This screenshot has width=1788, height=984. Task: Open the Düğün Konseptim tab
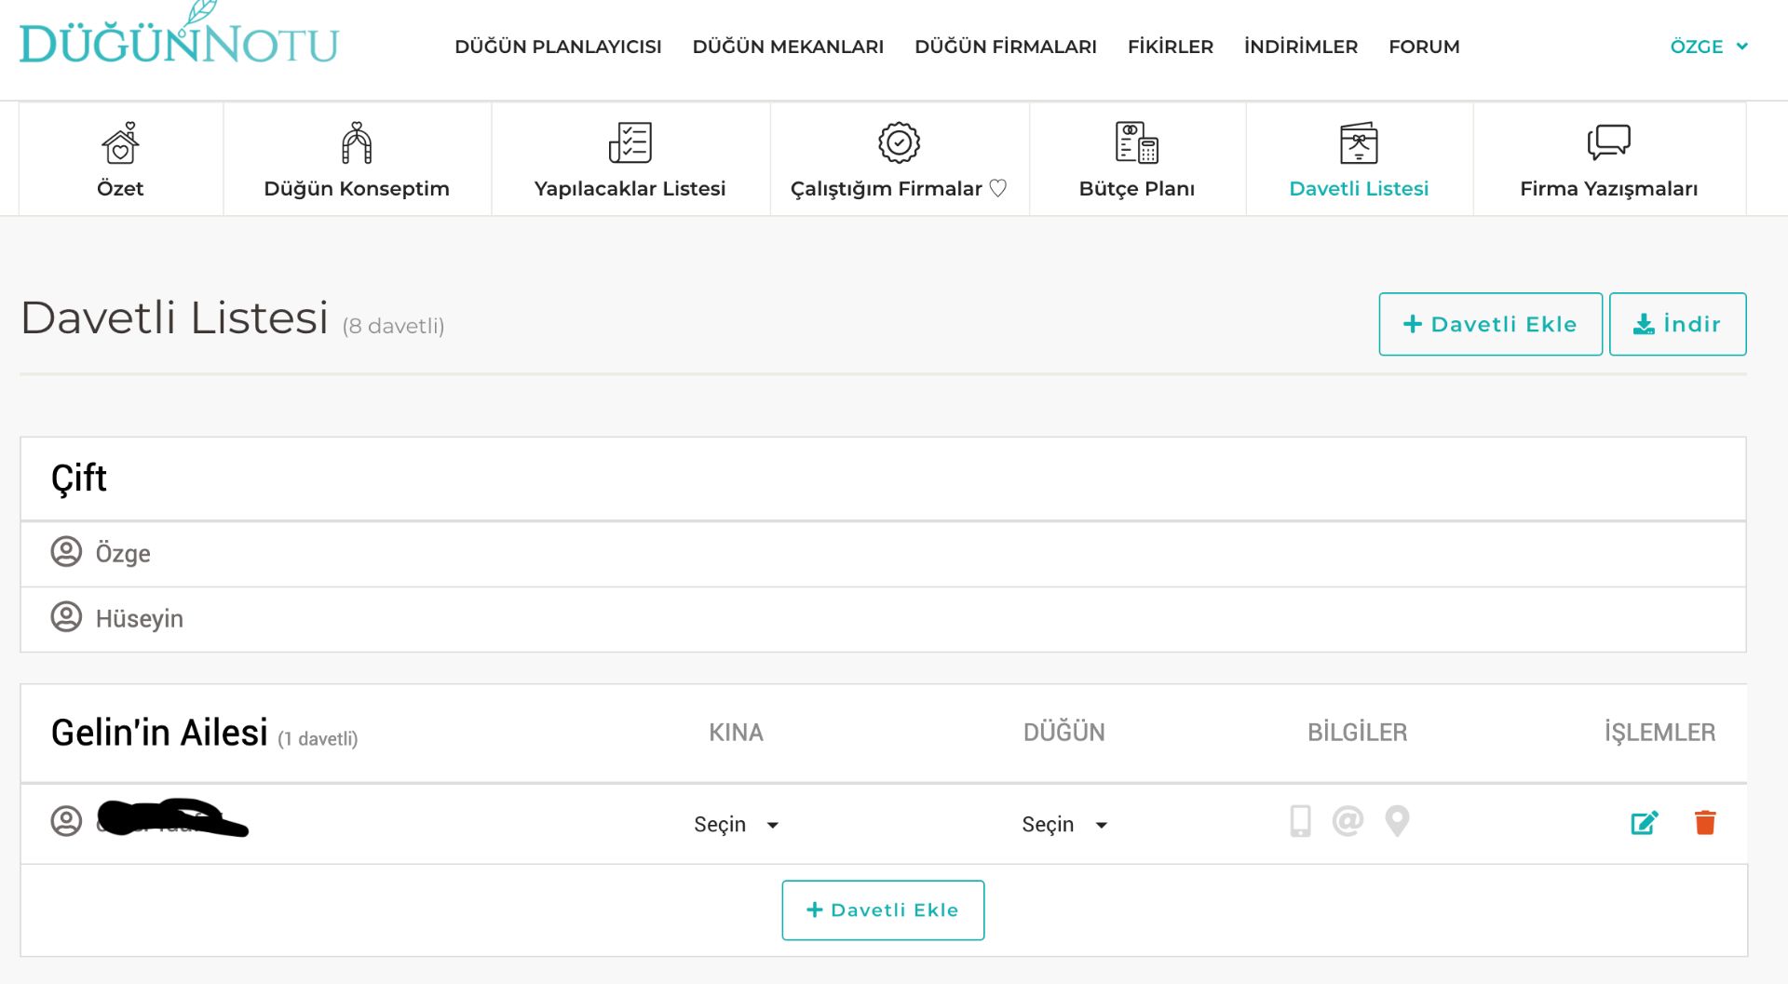(357, 160)
